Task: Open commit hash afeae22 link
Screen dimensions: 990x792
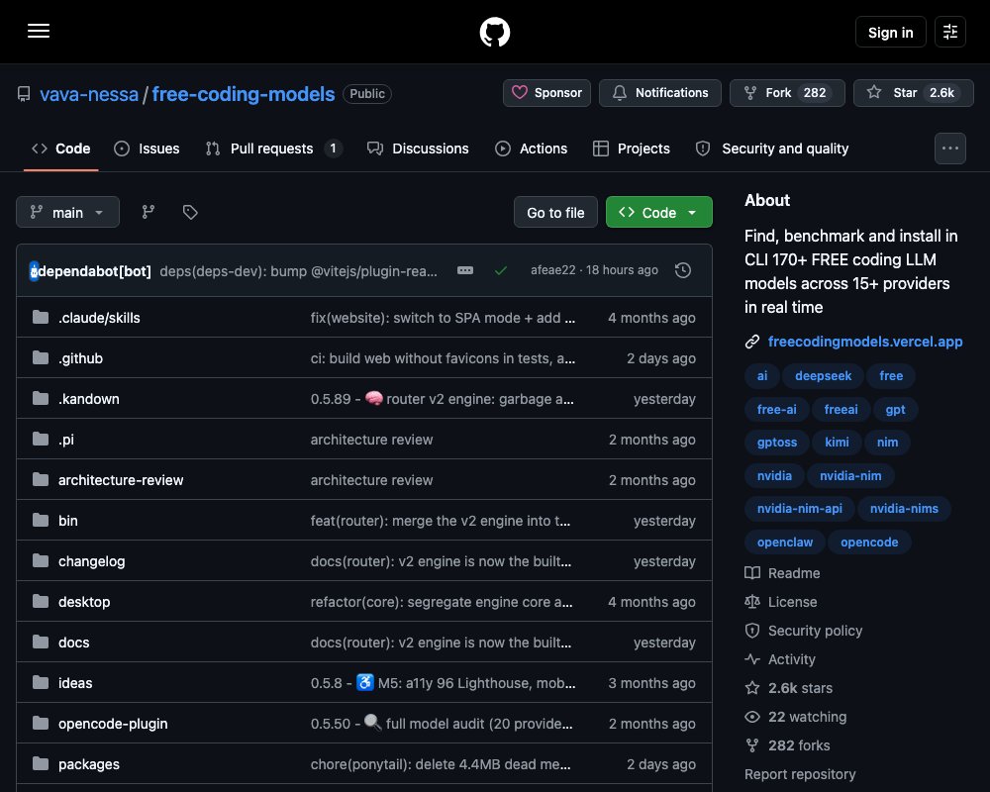Action: click(553, 270)
